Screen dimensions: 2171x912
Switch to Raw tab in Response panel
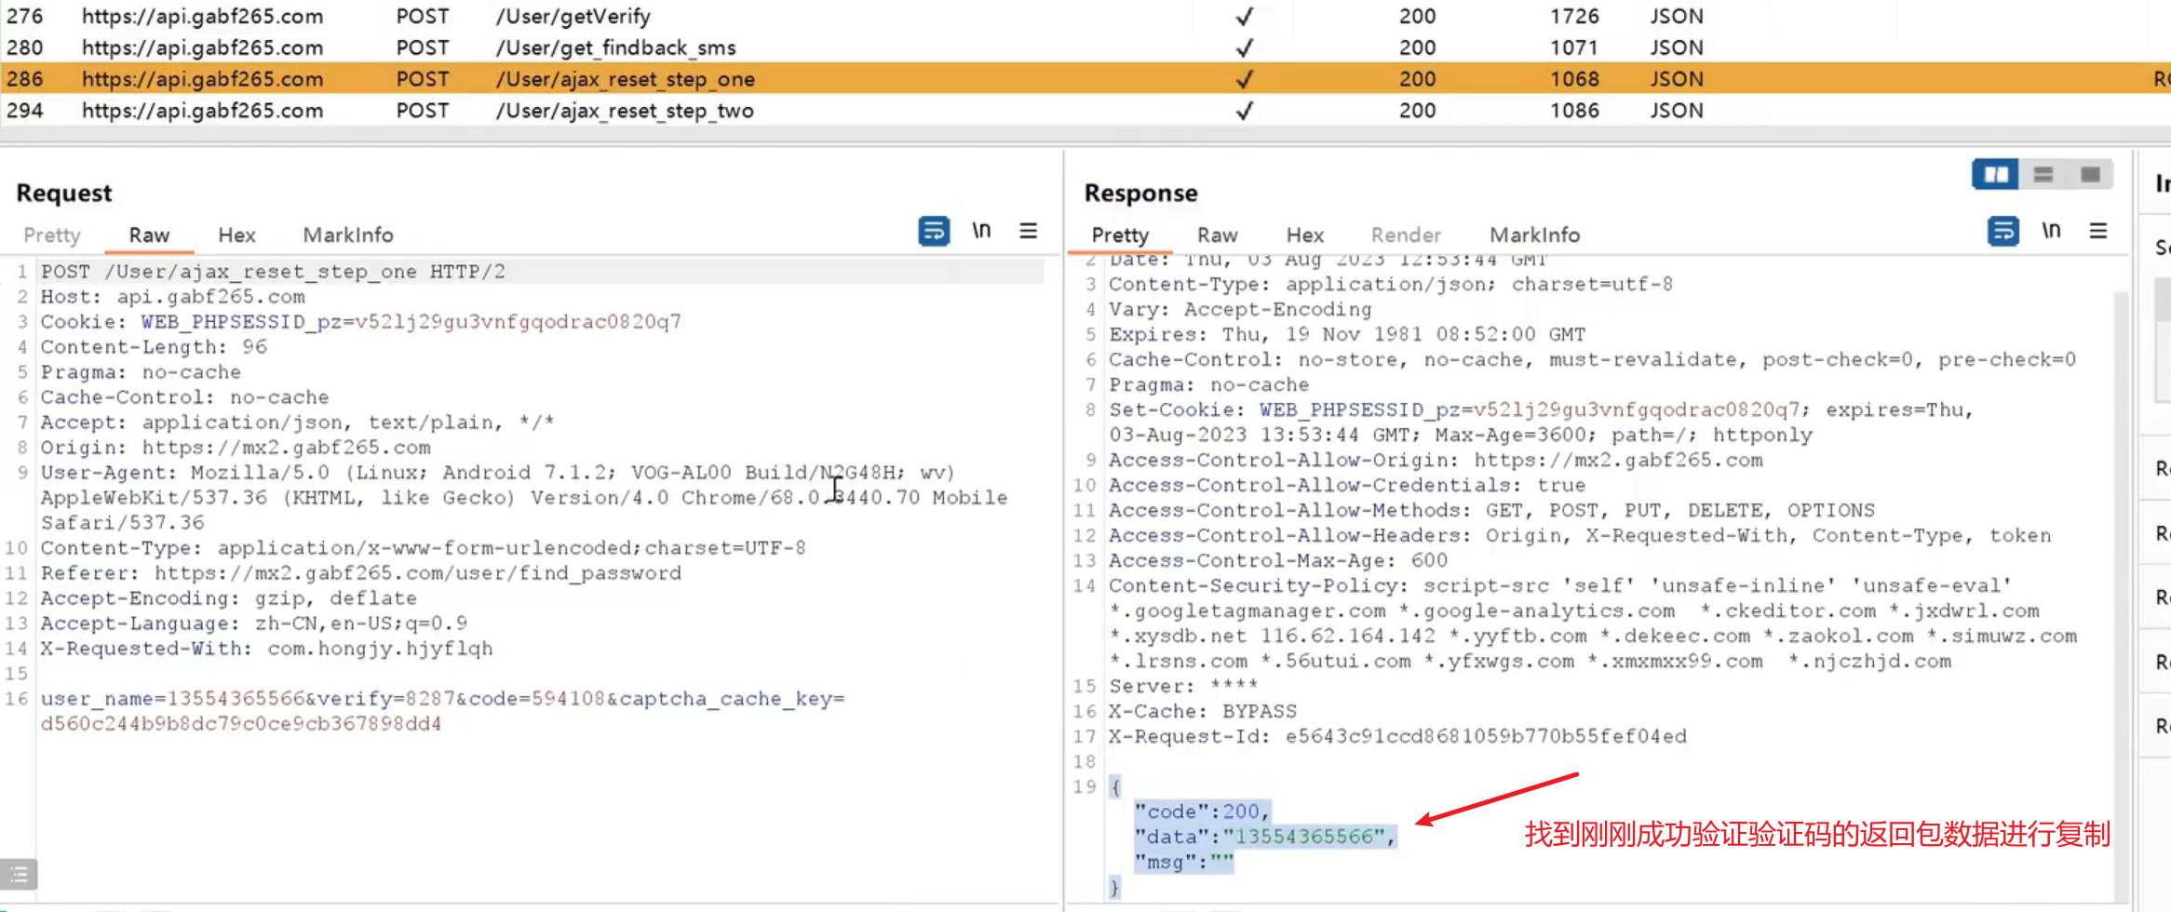click(1217, 235)
